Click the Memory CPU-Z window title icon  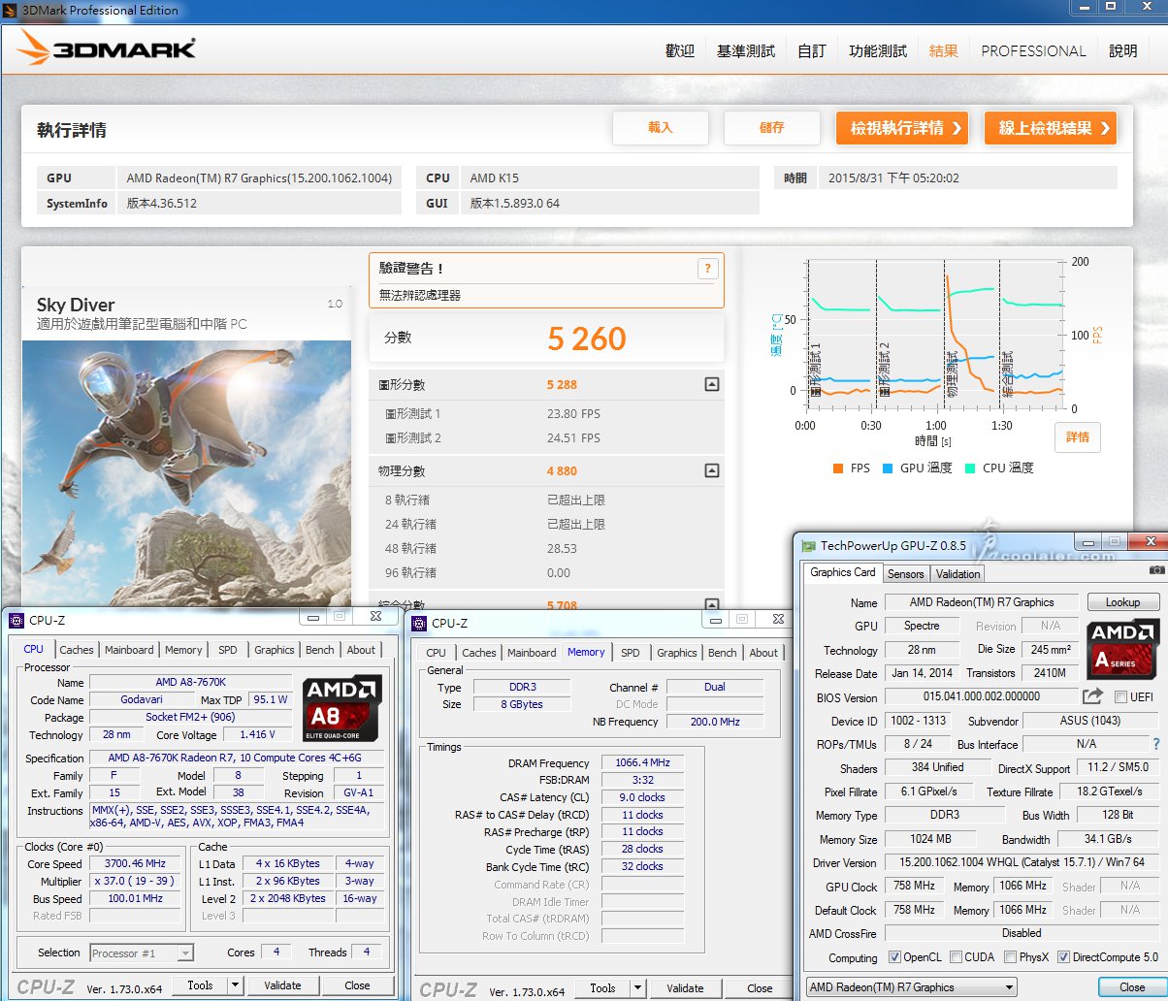click(x=419, y=624)
